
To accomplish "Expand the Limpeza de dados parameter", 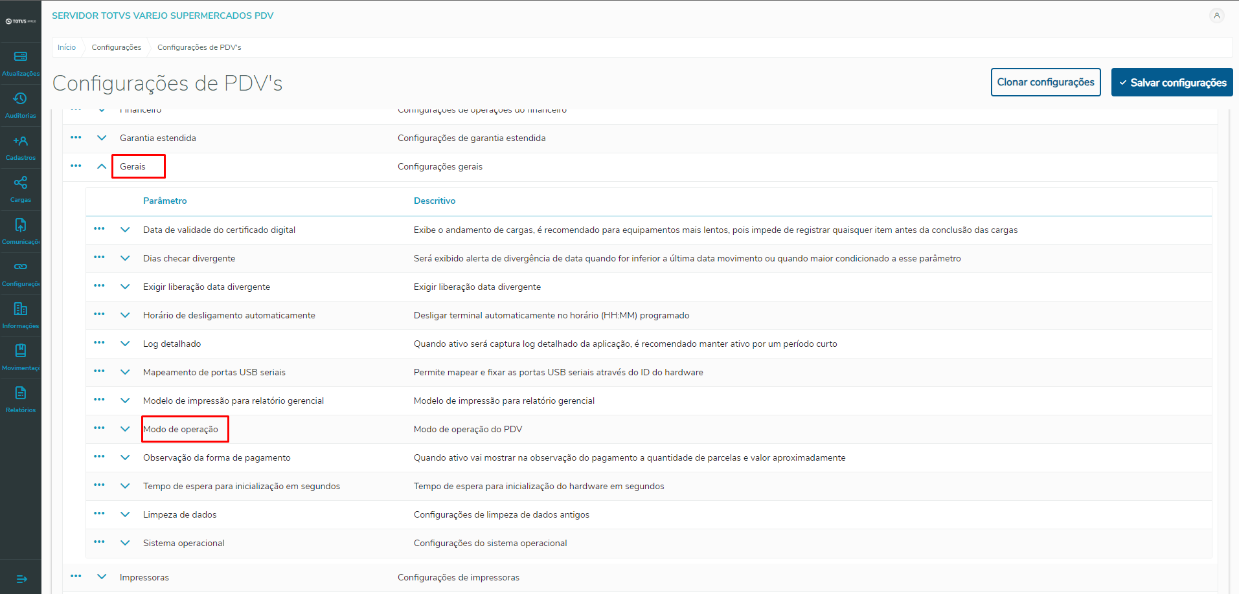I will point(125,514).
